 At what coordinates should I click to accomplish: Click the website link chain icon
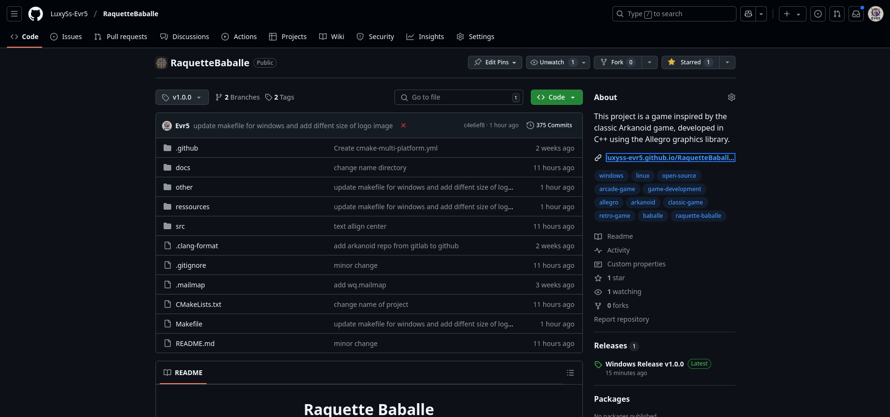(x=598, y=158)
